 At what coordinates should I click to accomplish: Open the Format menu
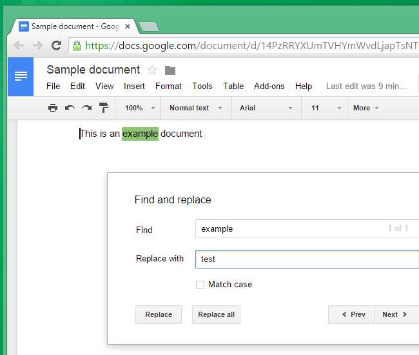pyautogui.click(x=168, y=86)
